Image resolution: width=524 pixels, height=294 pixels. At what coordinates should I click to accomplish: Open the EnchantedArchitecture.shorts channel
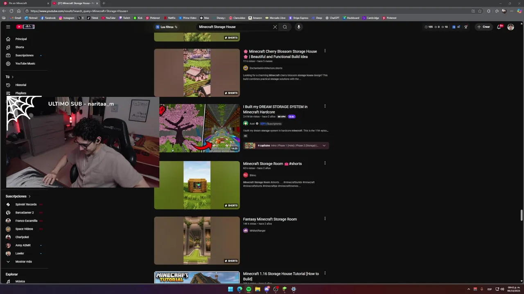[266, 68]
